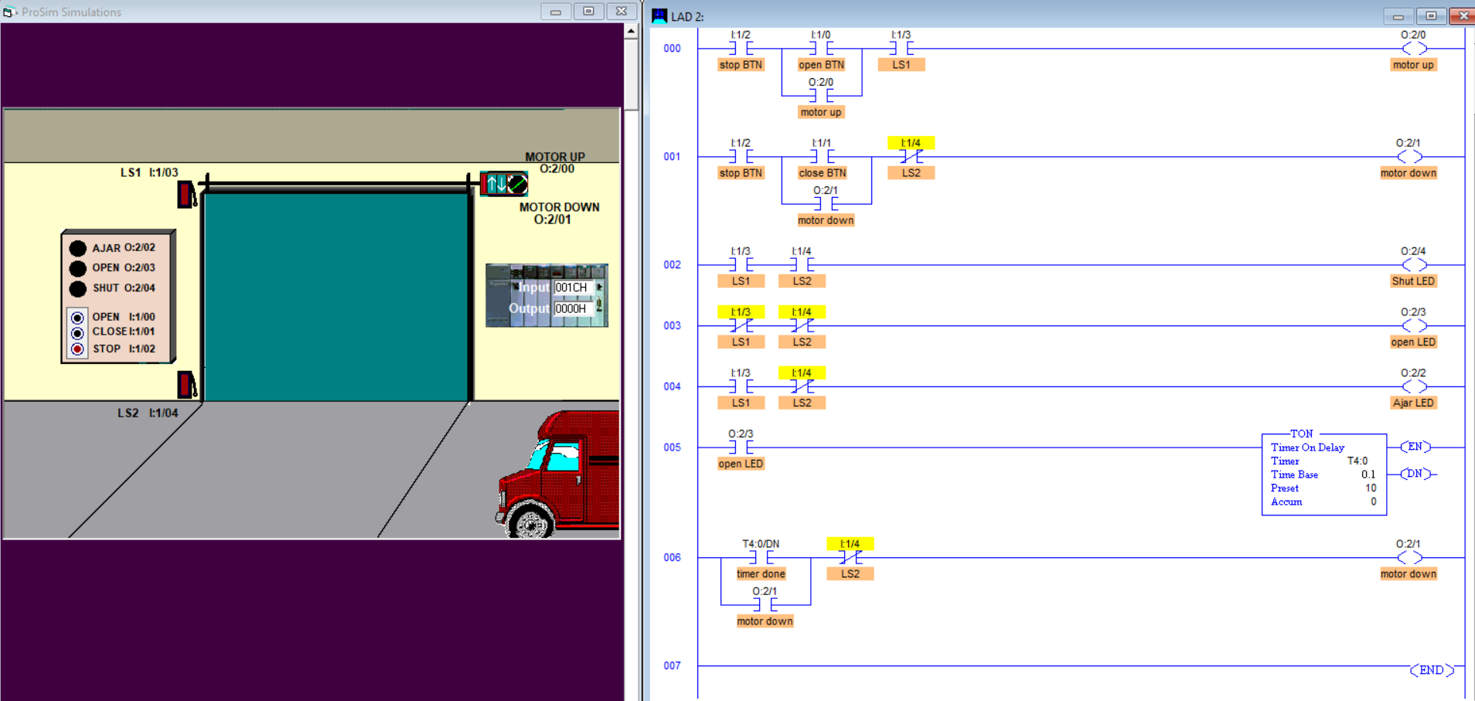Click the T4:0/DN timer done contact on rung 006
The image size is (1475, 701).
tap(760, 556)
